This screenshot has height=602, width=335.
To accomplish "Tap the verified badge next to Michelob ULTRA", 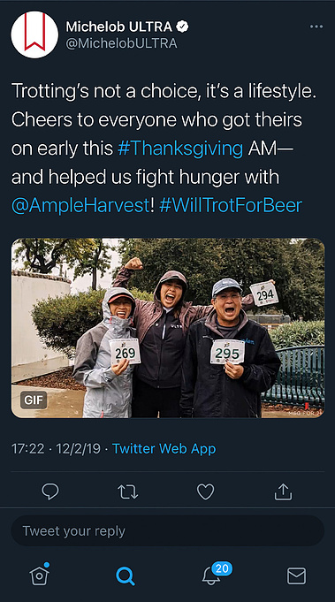I will point(182,27).
